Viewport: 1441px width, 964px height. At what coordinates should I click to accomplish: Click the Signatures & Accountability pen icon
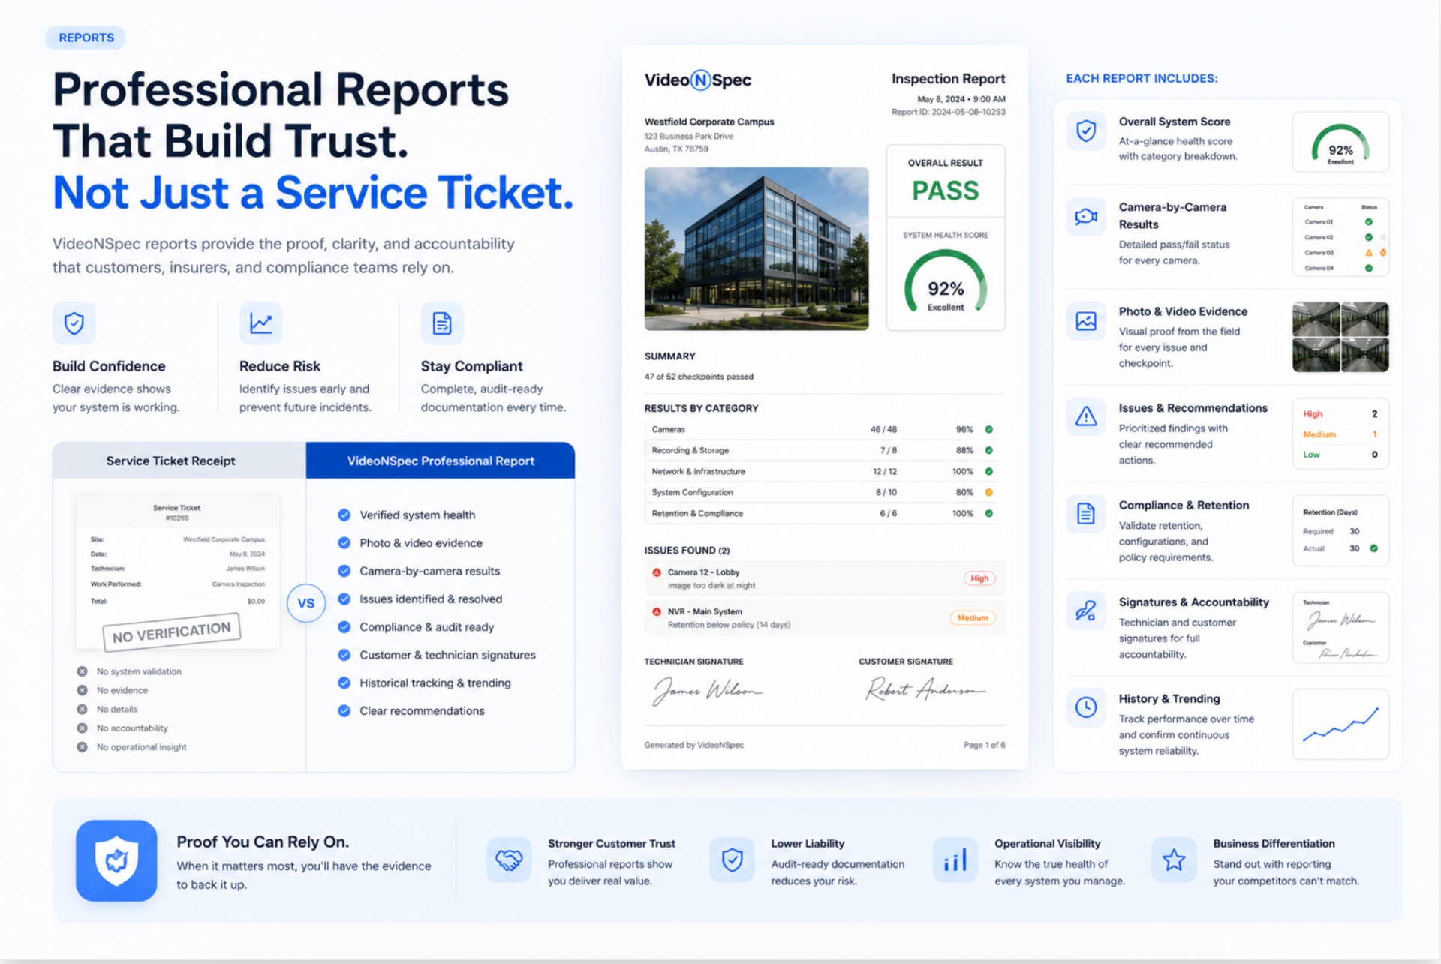[x=1086, y=611]
